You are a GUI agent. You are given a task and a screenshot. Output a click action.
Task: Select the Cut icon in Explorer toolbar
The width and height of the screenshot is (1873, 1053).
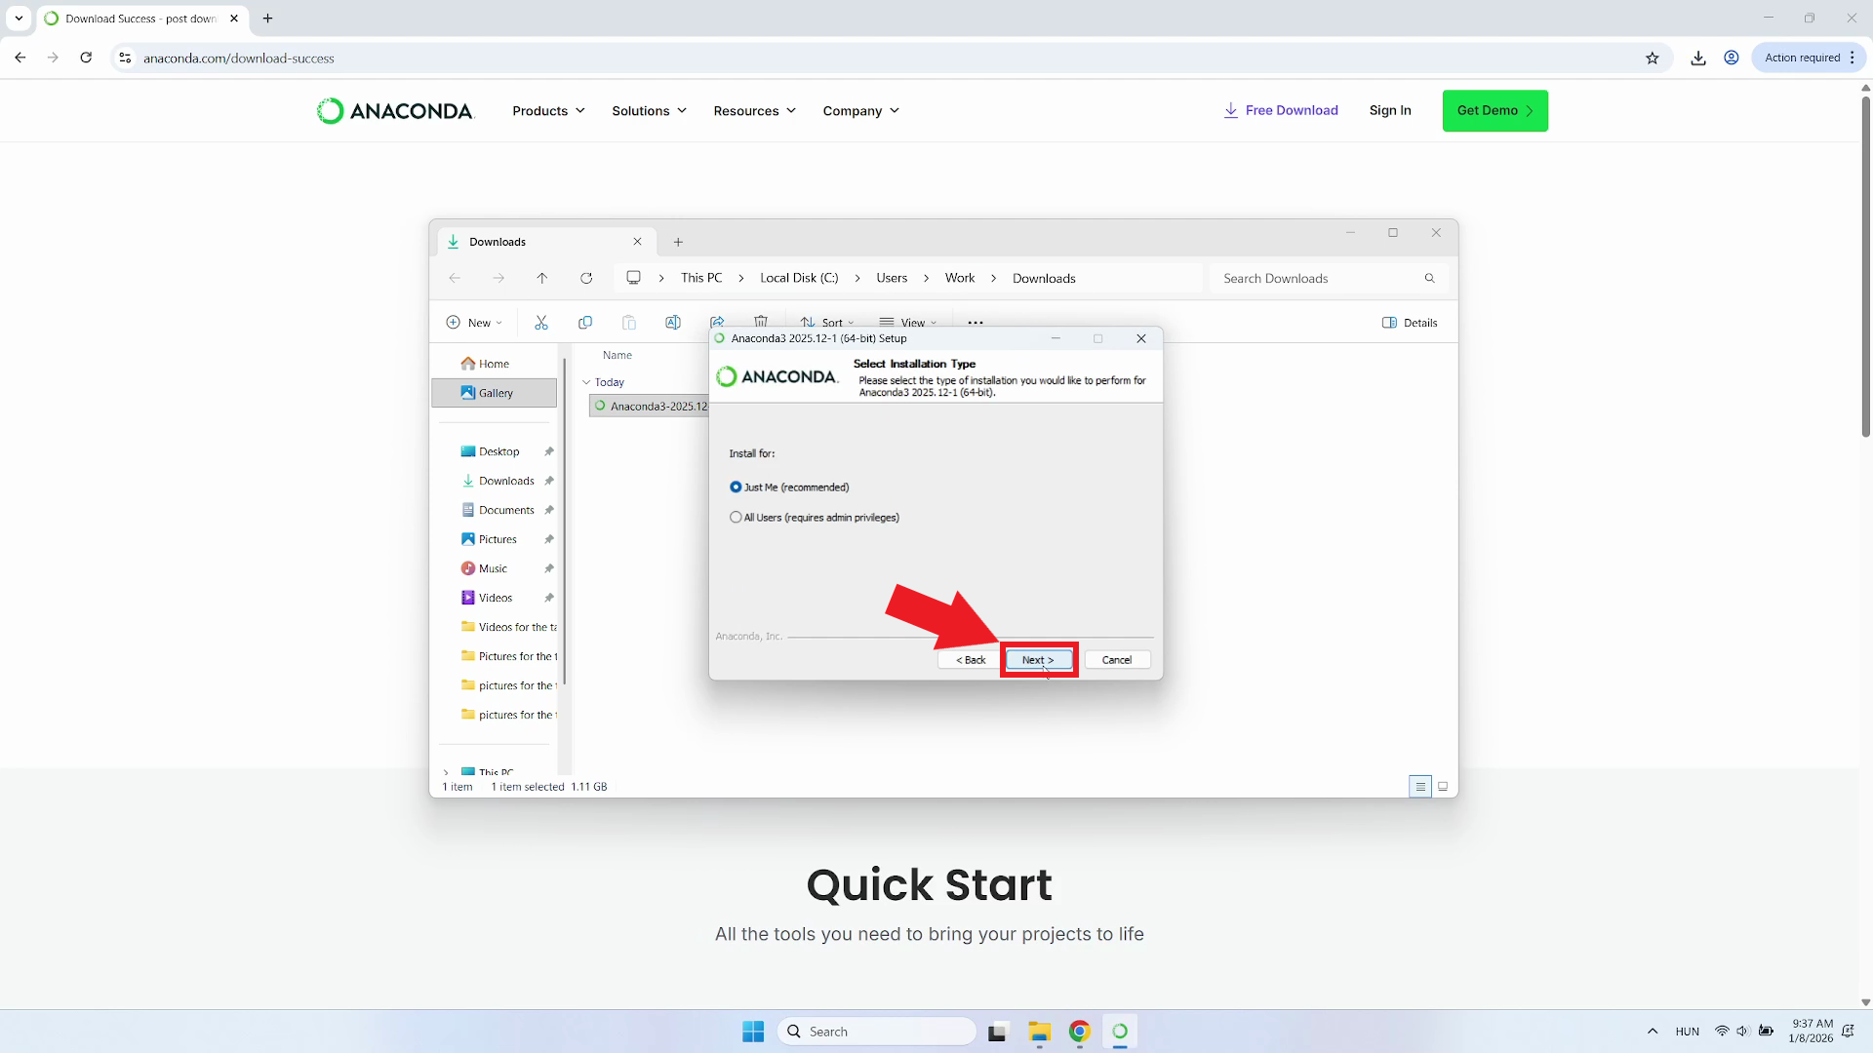tap(542, 323)
